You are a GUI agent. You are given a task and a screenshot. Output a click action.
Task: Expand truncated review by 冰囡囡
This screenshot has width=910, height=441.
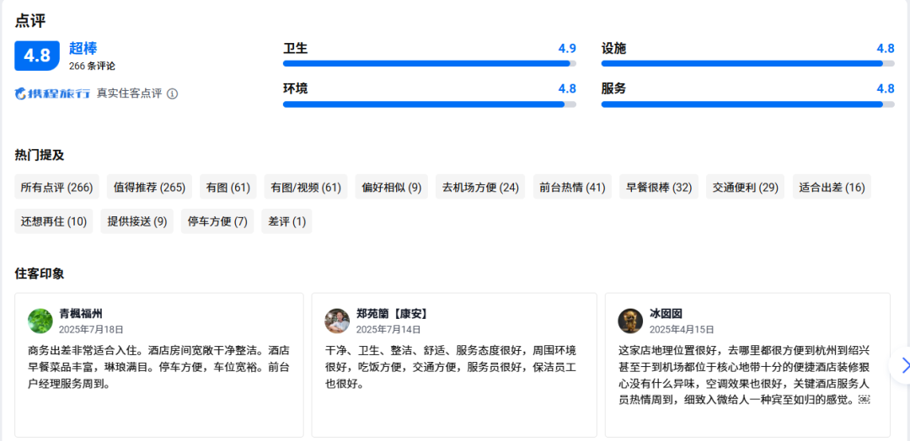(x=864, y=400)
